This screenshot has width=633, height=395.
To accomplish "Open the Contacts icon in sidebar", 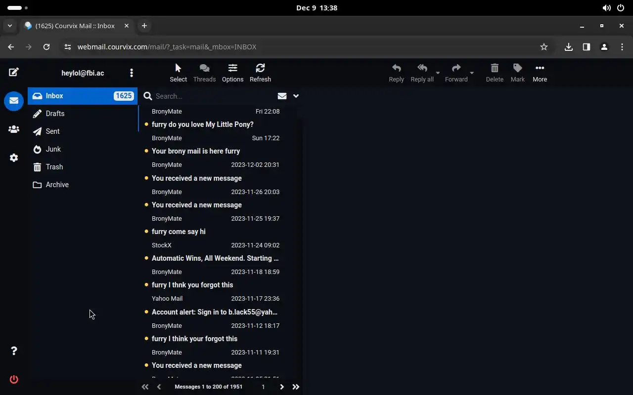I will pyautogui.click(x=14, y=129).
